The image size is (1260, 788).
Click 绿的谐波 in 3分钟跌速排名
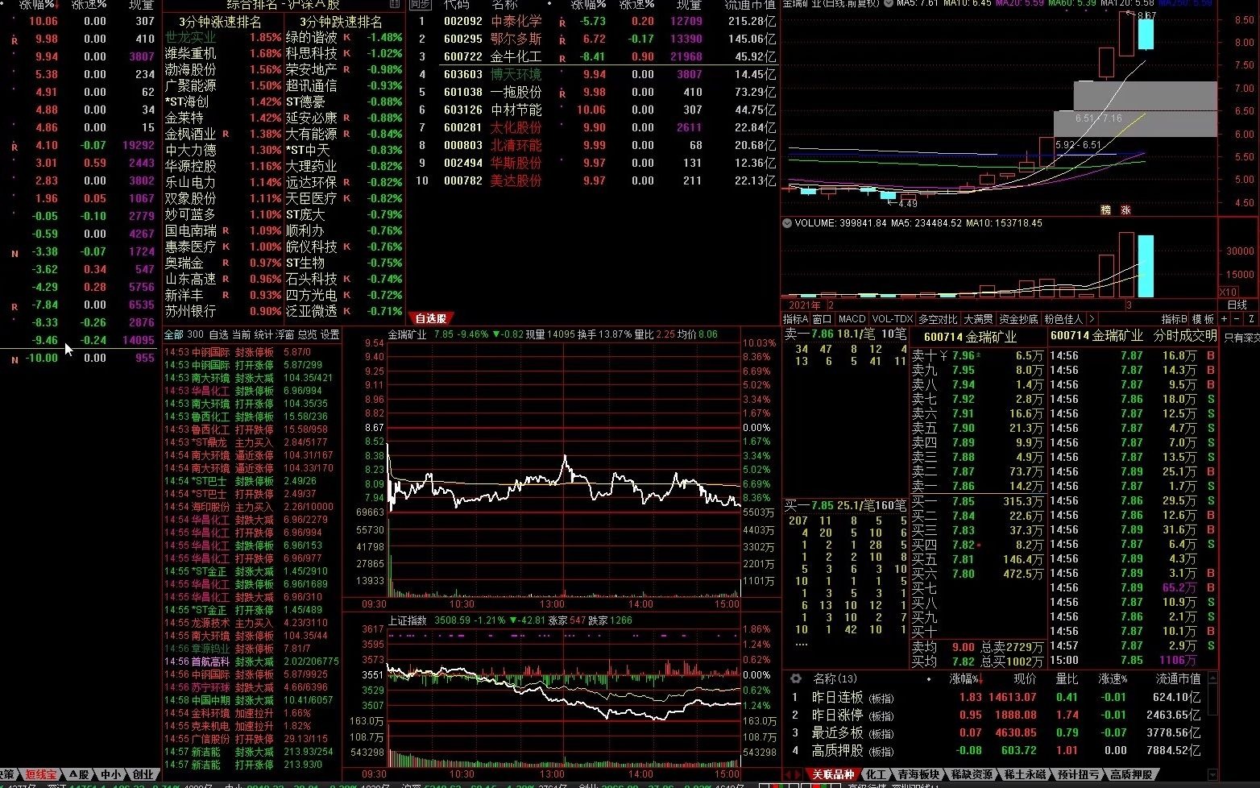[x=313, y=37]
